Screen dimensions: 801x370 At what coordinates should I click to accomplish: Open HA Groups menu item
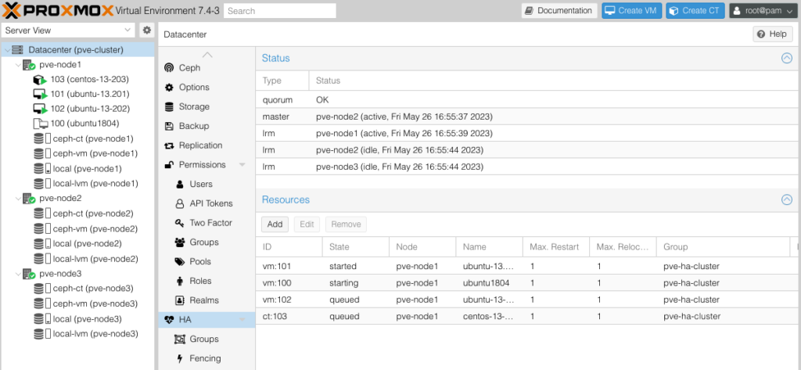click(207, 339)
